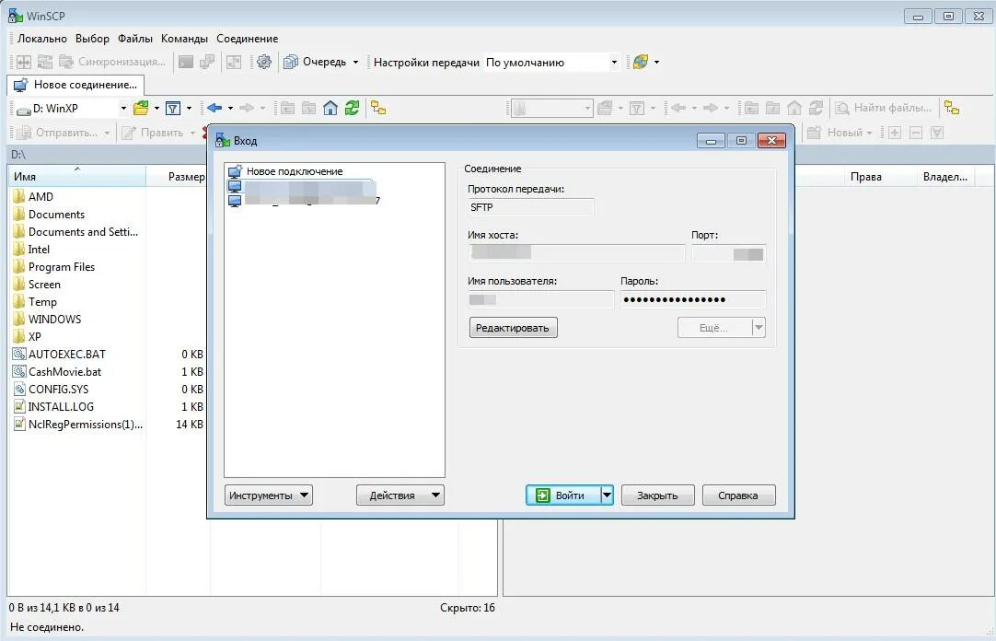
Task: Click the remote refresh icon
Action: pyautogui.click(x=816, y=109)
